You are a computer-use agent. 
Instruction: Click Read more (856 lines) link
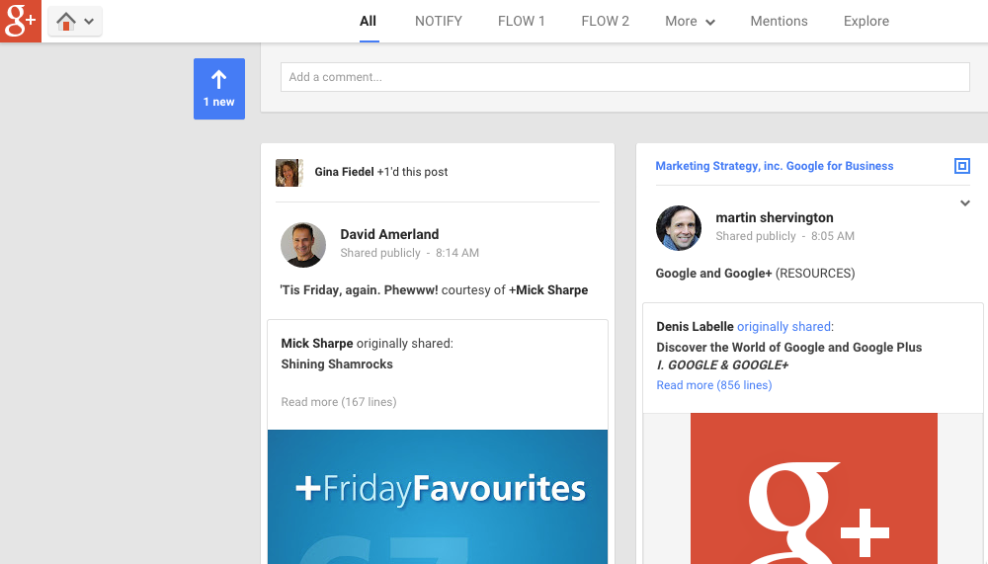pyautogui.click(x=714, y=385)
